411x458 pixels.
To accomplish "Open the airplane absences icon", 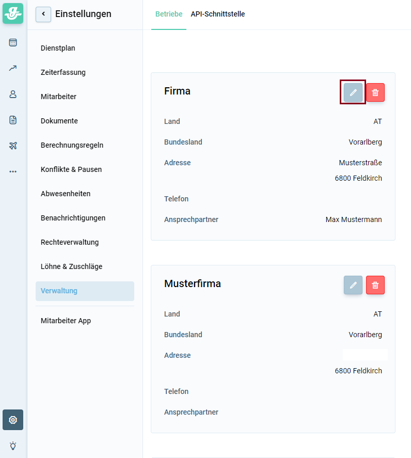I will coord(13,146).
